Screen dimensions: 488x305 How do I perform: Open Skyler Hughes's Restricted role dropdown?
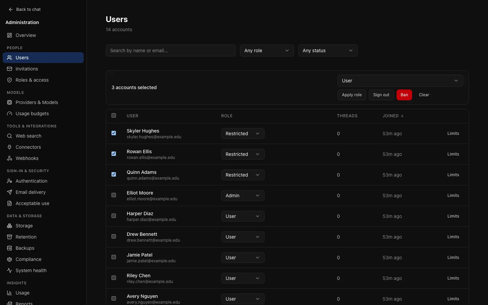point(243,134)
